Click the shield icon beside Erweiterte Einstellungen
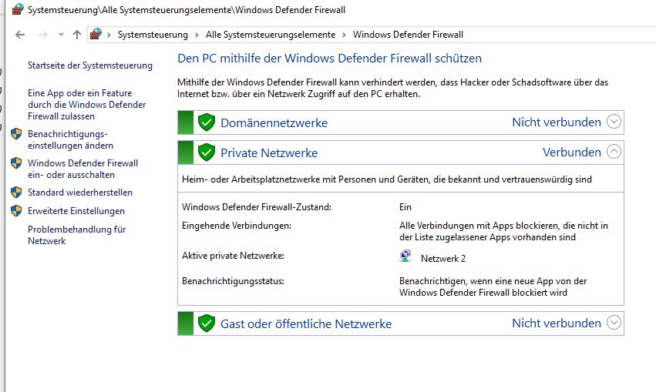The width and height of the screenshot is (656, 392). point(16,210)
